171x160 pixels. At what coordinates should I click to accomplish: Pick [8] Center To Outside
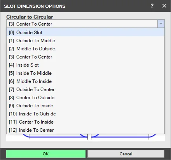(x=85, y=98)
